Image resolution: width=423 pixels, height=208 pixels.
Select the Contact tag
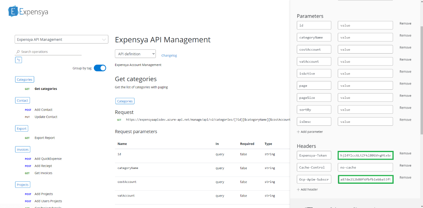tap(23, 101)
